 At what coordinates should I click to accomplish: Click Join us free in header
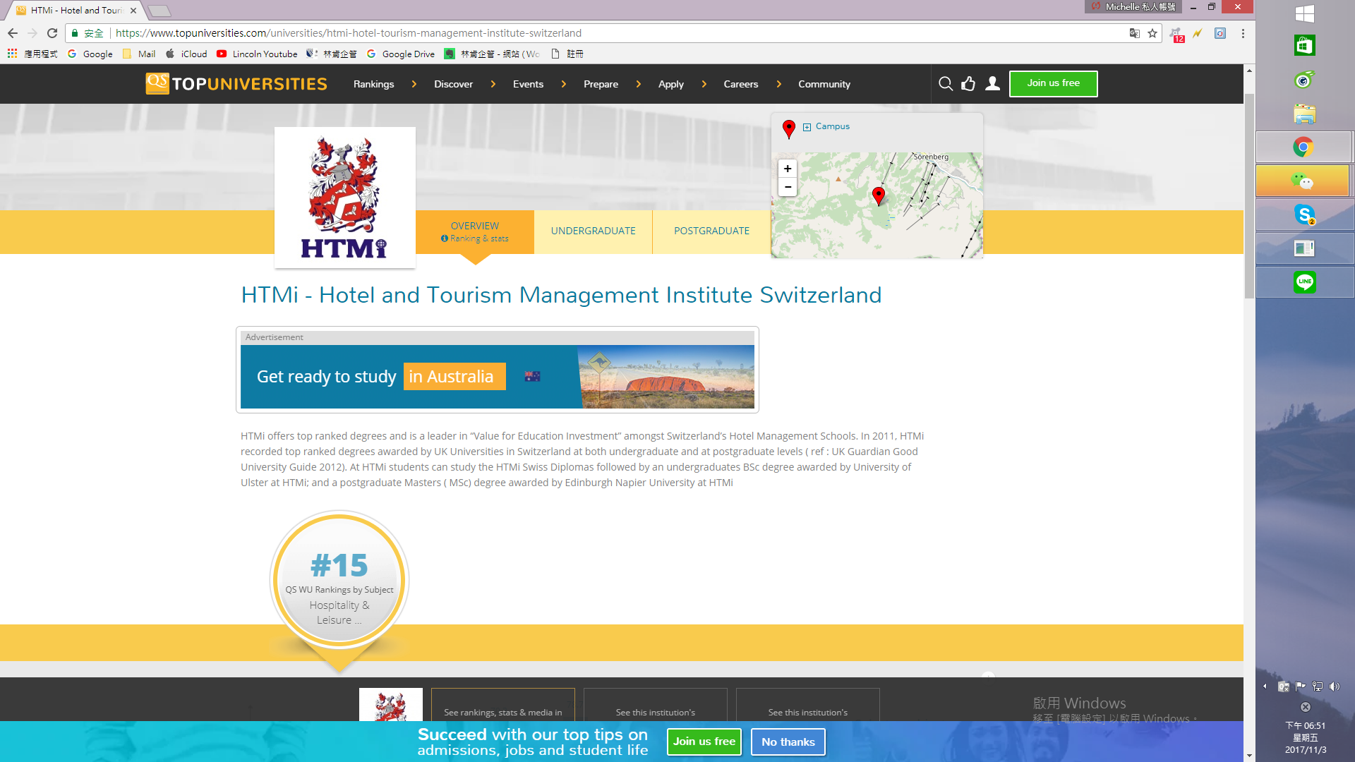1053,83
